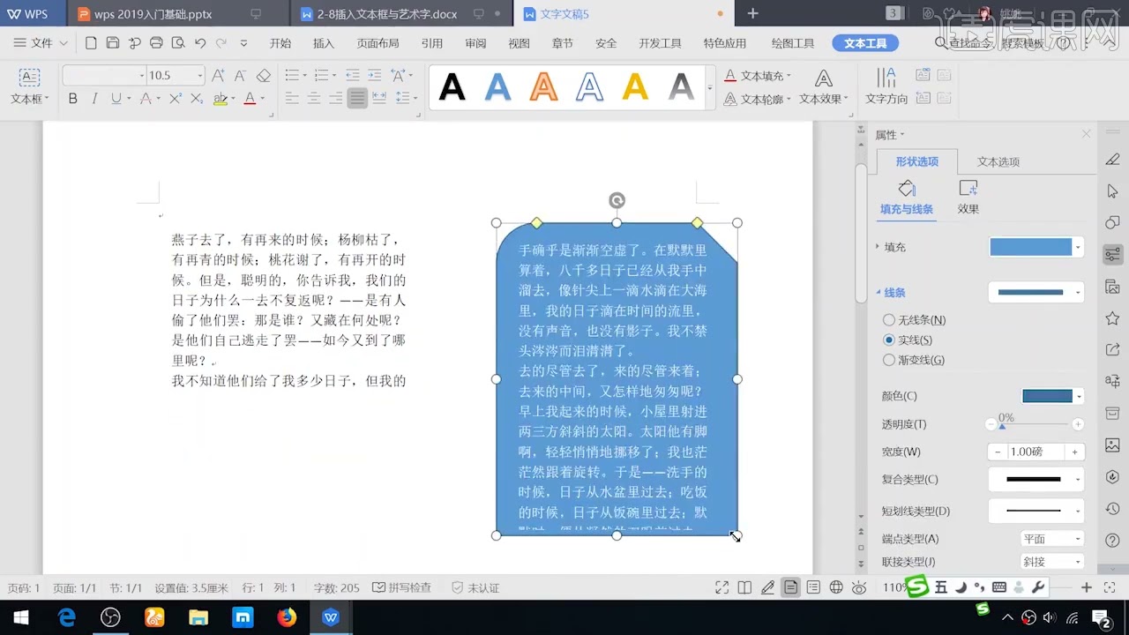Viewport: 1129px width, 635px height.
Task: Click the fullscreen icon in status bar
Action: click(722, 587)
